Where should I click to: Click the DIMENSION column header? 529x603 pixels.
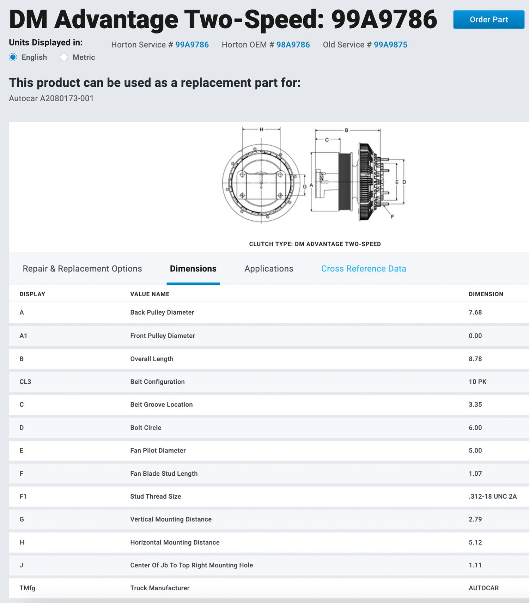point(486,294)
